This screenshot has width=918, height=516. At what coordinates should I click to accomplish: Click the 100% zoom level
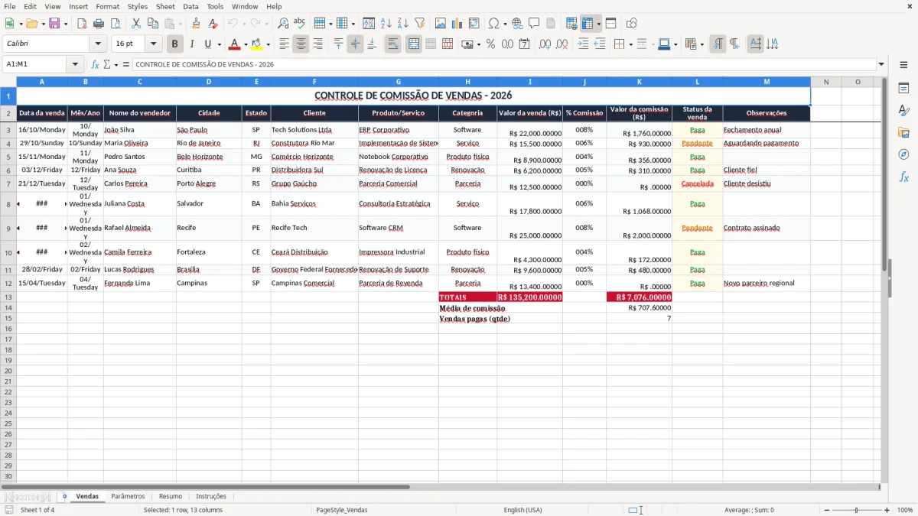905,510
